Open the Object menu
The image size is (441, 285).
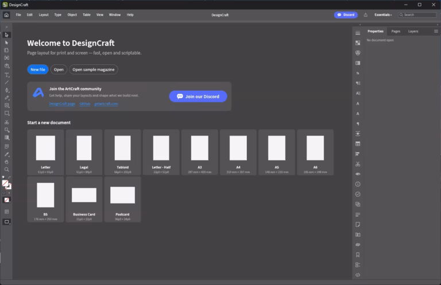(72, 15)
